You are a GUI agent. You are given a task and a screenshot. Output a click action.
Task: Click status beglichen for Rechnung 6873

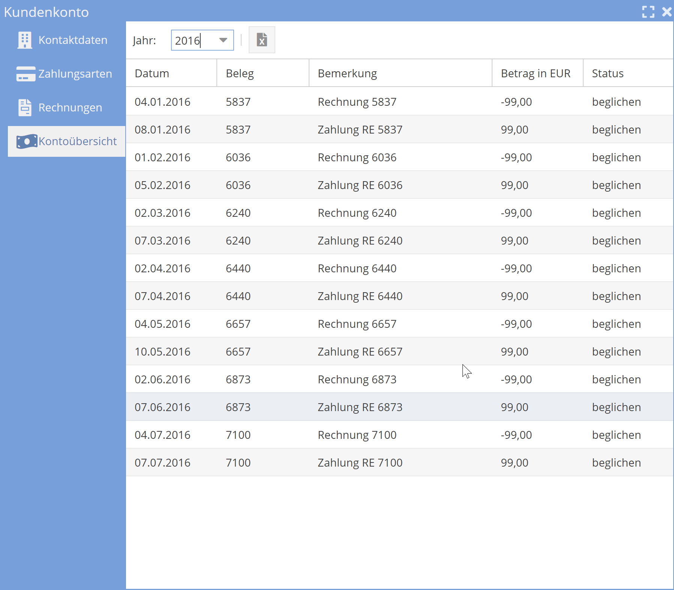[616, 380]
